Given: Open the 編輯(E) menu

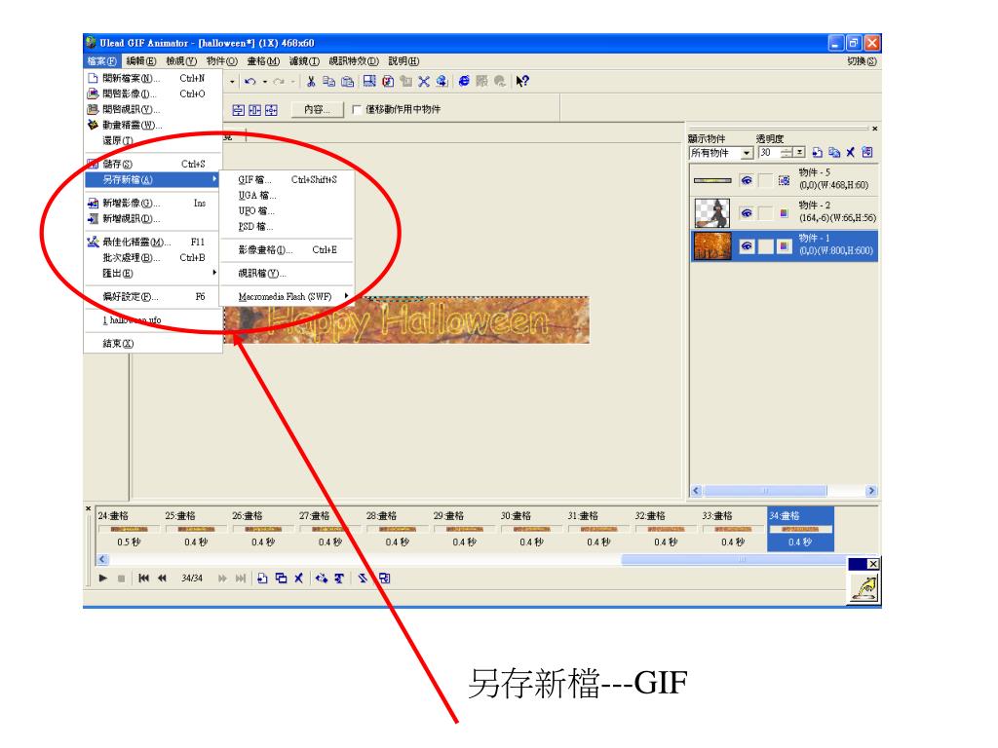Looking at the screenshot, I should click(140, 61).
